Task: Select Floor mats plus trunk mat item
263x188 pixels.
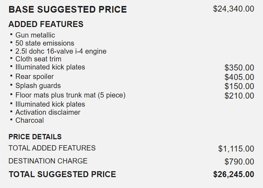Action: (x=70, y=95)
